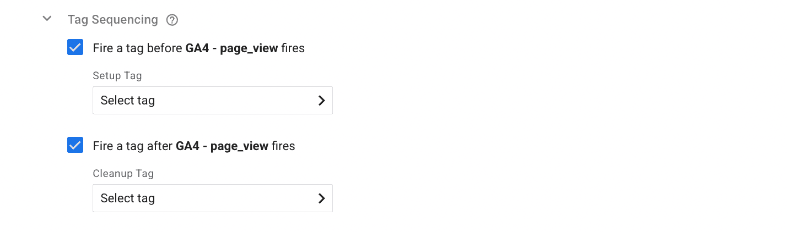Viewport: 787px width, 232px height.
Task: Click the 'Setup Tag' field label
Action: 117,76
